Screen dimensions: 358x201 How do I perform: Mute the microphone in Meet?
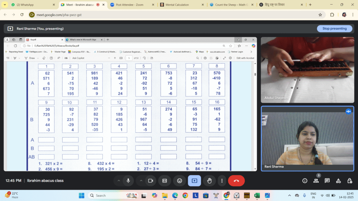[x=128, y=181]
